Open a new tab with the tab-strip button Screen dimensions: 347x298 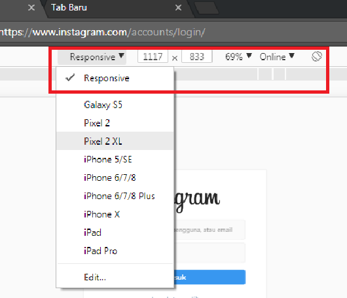[x=207, y=9]
